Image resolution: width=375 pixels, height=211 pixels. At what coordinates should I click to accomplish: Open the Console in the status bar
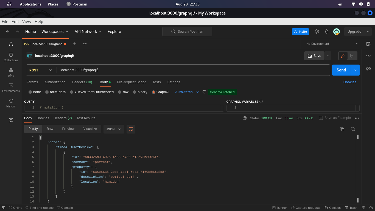click(x=65, y=208)
